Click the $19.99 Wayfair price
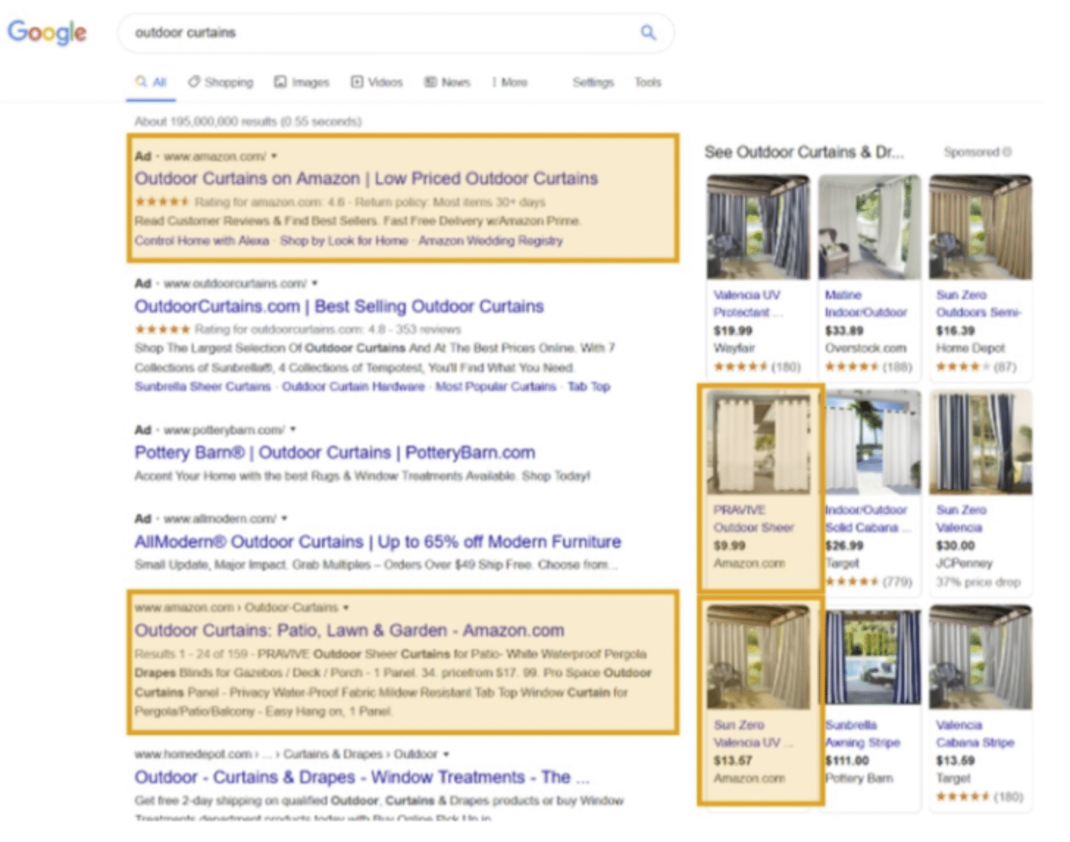 coord(733,330)
